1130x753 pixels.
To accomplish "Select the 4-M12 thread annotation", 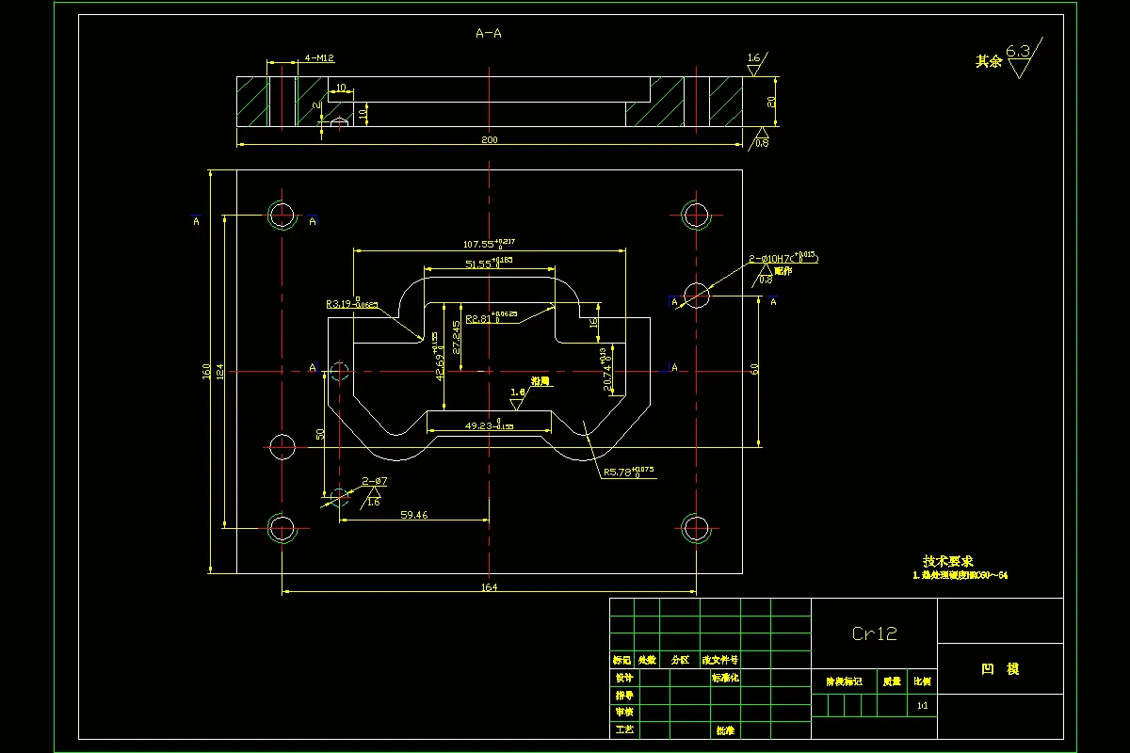I will pyautogui.click(x=319, y=58).
